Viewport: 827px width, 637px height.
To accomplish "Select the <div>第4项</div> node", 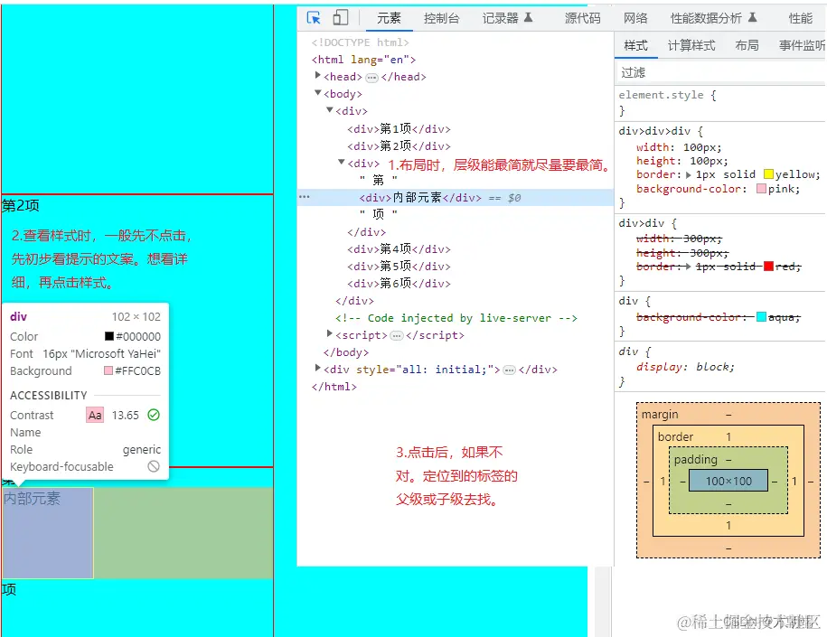I will (x=399, y=248).
